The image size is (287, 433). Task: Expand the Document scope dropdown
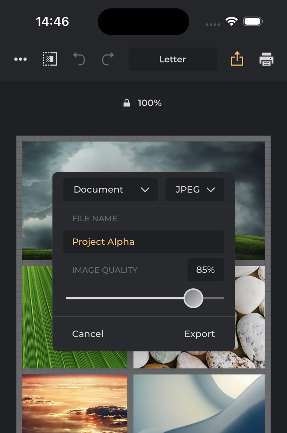click(111, 190)
